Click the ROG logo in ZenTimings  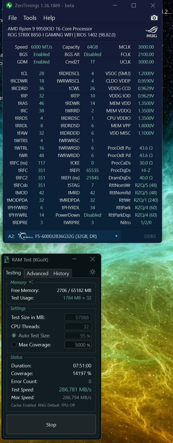(152, 32)
